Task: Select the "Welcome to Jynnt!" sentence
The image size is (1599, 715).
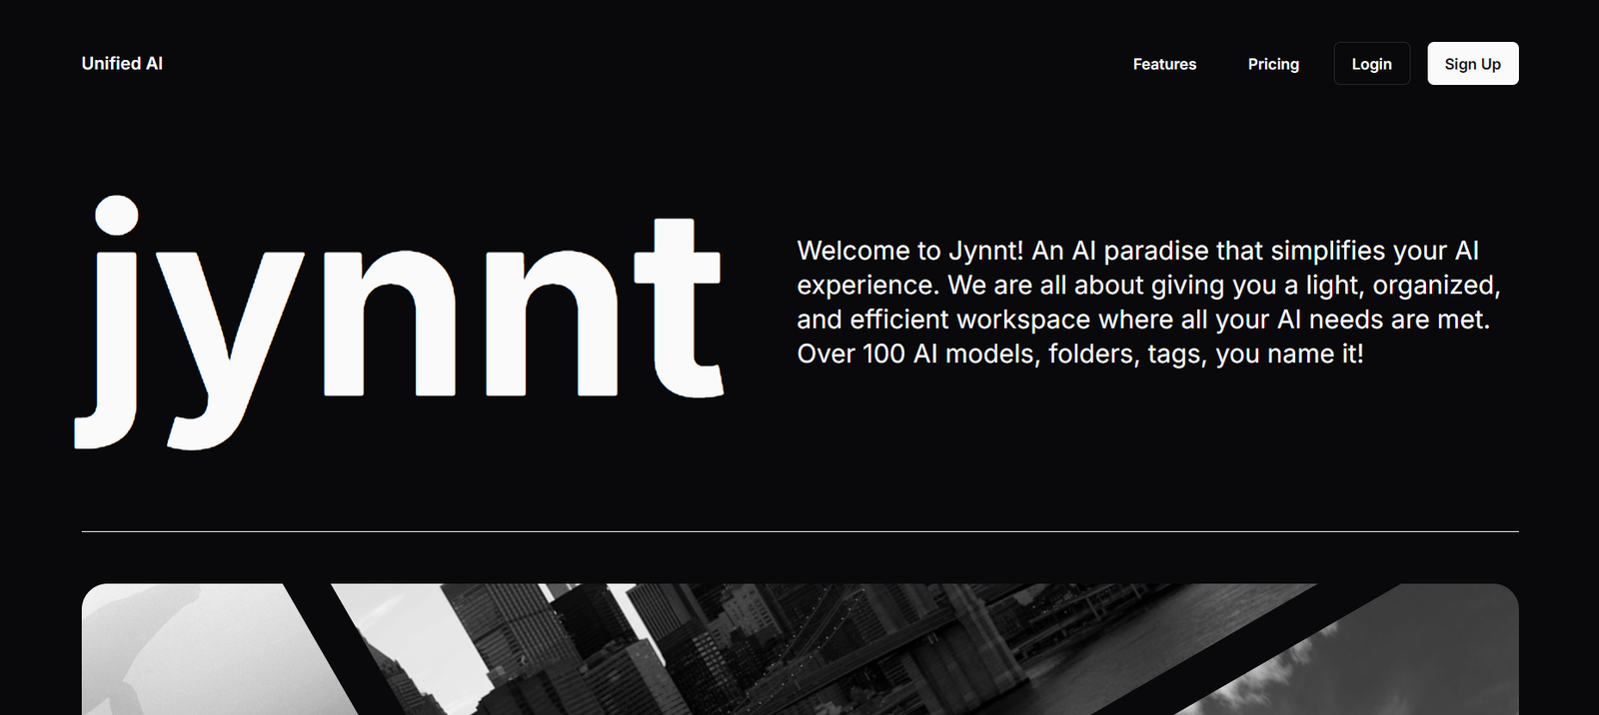Action: tap(909, 251)
